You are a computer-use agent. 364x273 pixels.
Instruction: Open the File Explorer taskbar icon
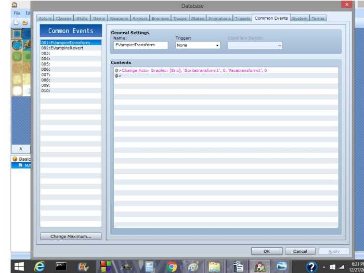click(x=214, y=266)
